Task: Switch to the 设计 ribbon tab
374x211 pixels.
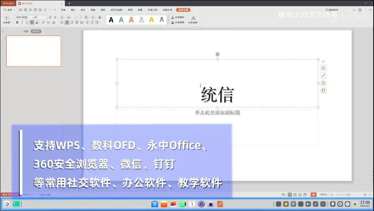Action: pyautogui.click(x=83, y=10)
